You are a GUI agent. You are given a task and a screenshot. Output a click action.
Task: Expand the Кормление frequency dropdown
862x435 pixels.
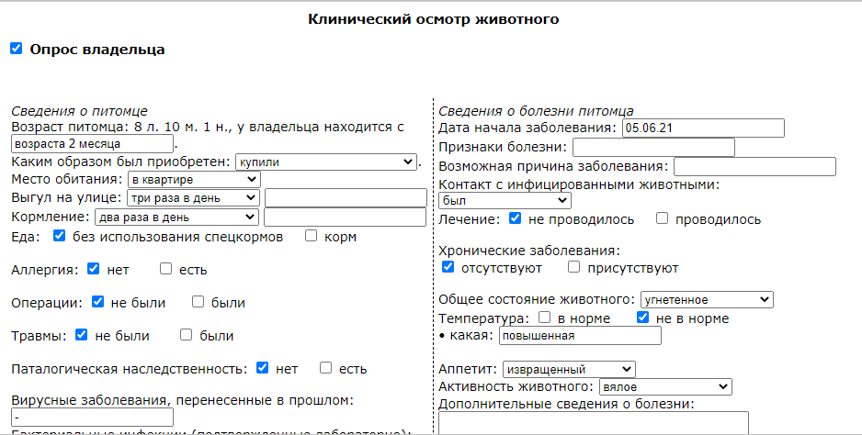176,217
